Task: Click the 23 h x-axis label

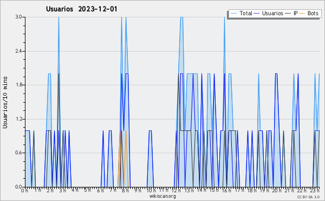Action: click(x=315, y=191)
